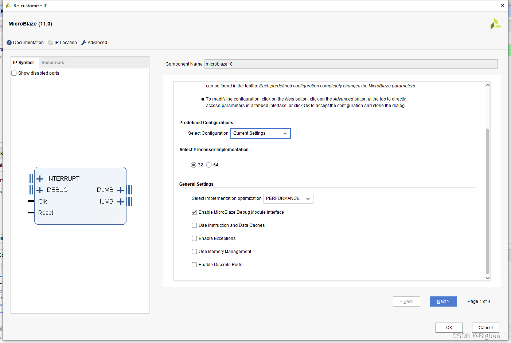Switch to the IP Symbol tab

coord(23,63)
